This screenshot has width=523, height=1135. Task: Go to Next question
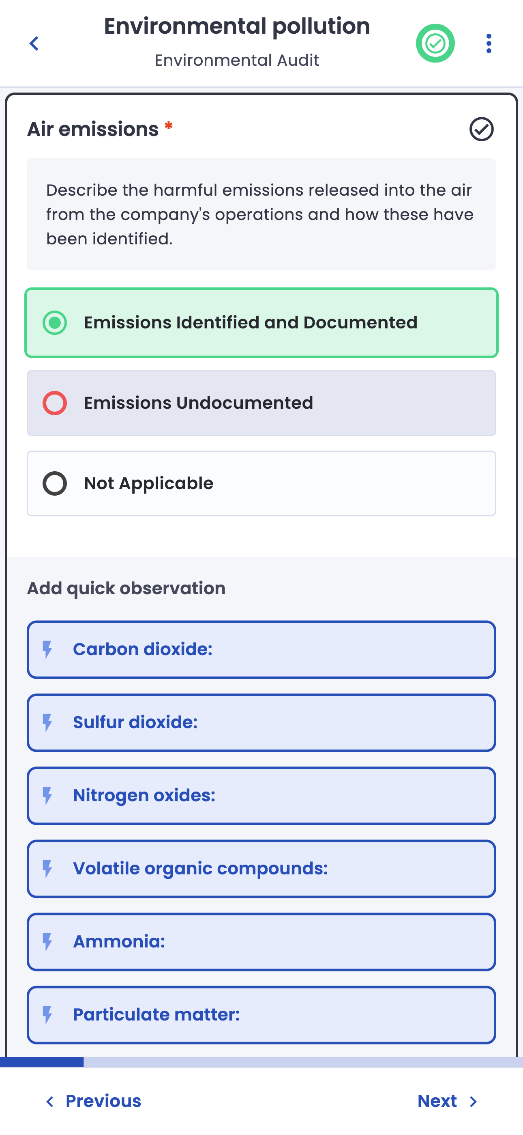437,1101
